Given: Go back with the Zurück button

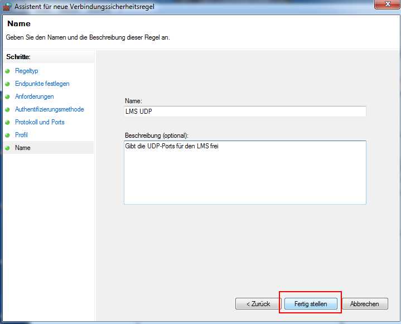Looking at the screenshot, I should pos(258,304).
